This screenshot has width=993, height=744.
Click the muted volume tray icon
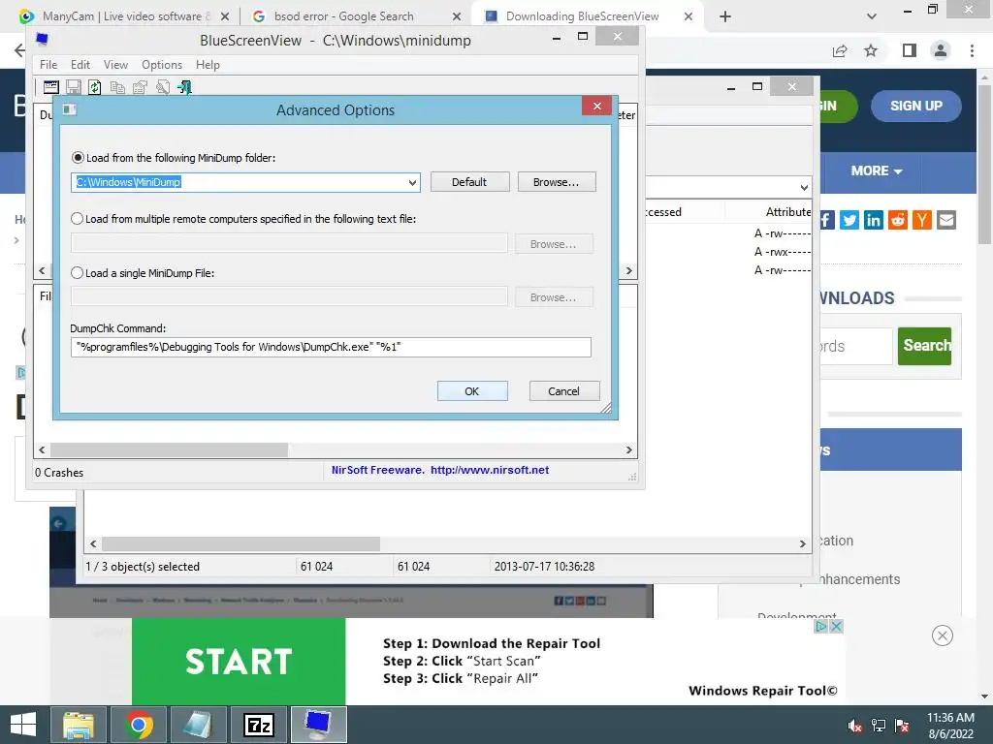855,726
